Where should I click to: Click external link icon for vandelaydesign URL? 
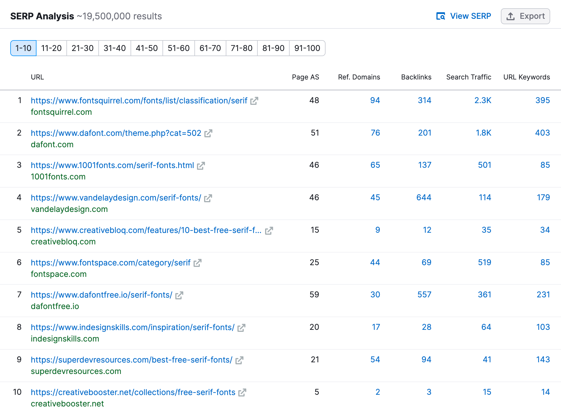(208, 198)
